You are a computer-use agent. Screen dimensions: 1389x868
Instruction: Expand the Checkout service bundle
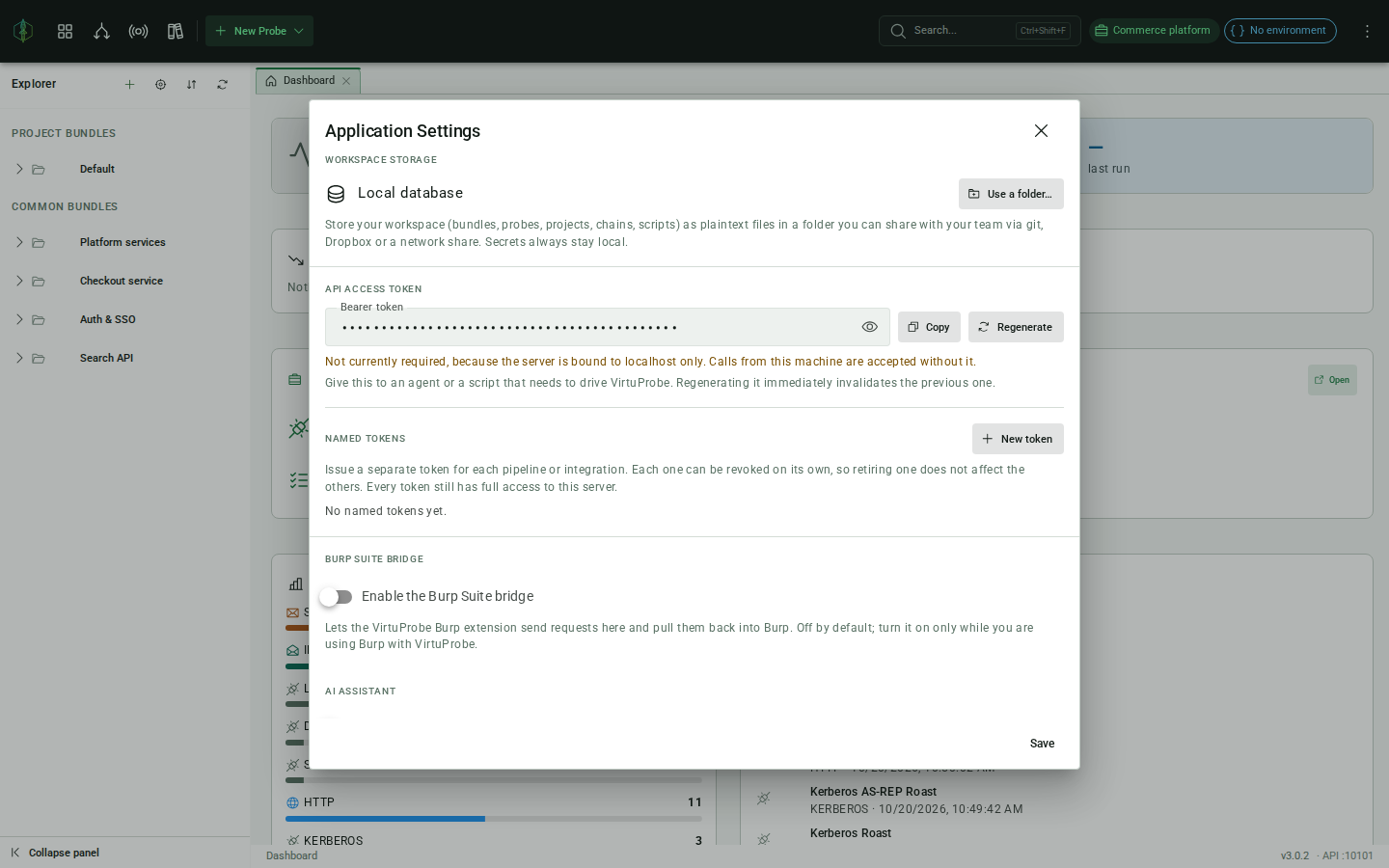pos(19,281)
